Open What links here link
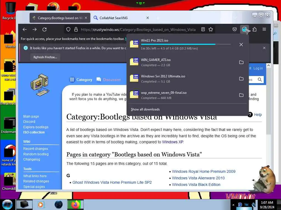This screenshot has width=281, height=210. pos(35,176)
